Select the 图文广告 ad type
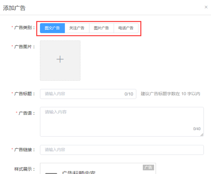 52,28
